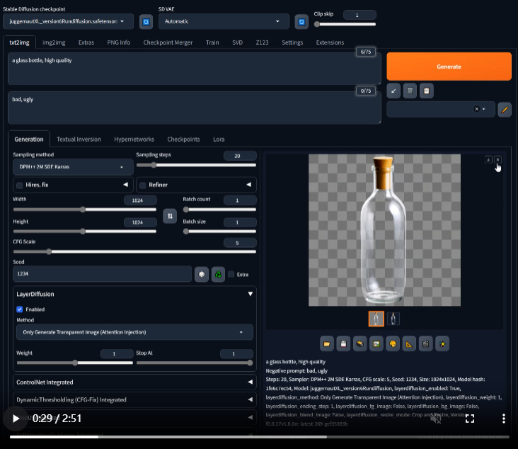The image size is (518, 449).
Task: Toggle fullscreen on the video player
Action: [x=470, y=419]
